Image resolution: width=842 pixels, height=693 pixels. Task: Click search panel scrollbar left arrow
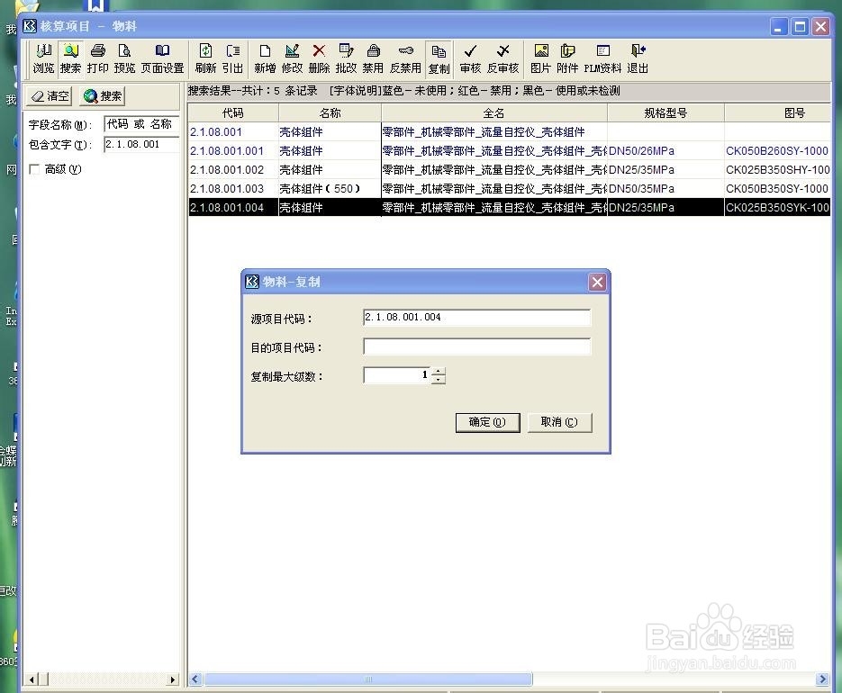[32, 679]
